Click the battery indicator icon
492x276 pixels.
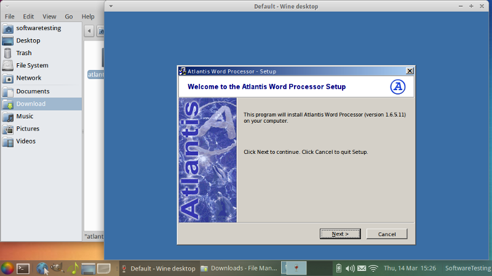coord(339,269)
